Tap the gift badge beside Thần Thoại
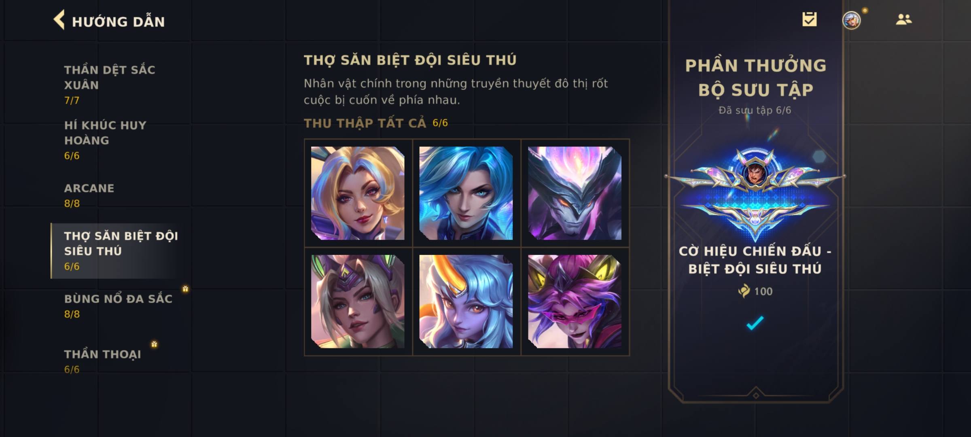 pos(154,344)
